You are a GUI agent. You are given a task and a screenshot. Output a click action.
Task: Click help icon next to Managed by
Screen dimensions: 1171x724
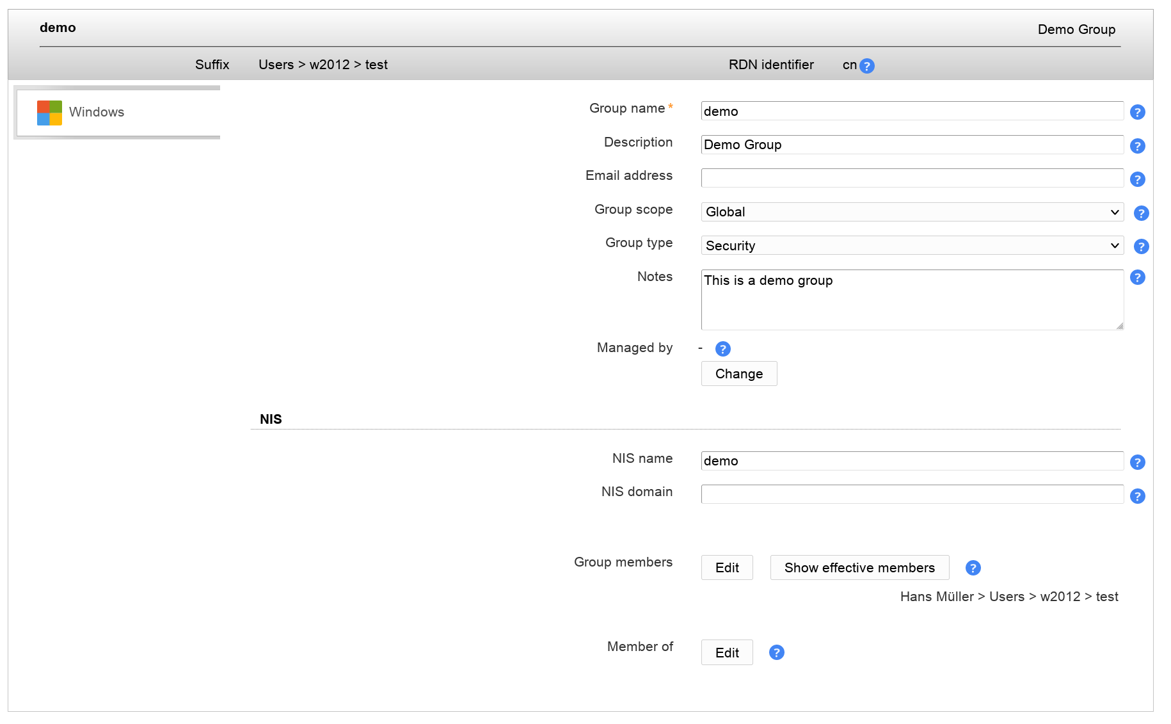tap(722, 349)
